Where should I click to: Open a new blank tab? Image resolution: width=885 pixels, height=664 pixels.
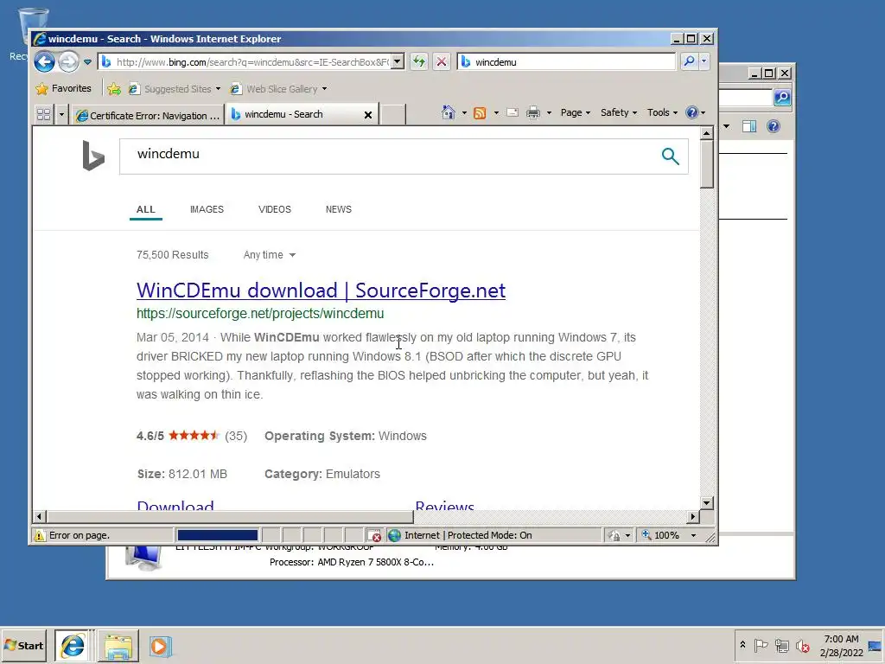click(x=393, y=115)
